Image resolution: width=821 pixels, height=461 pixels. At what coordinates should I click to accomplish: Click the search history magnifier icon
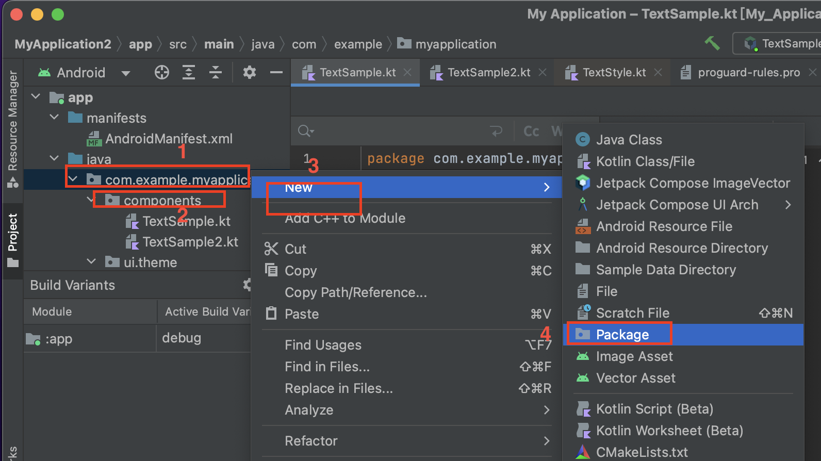pos(306,131)
